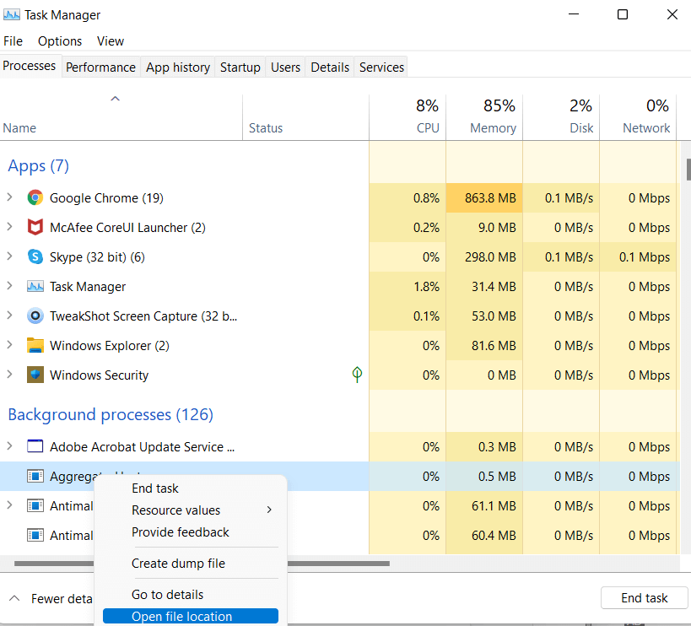Expand the Skype (32 bit) process group

click(9, 256)
